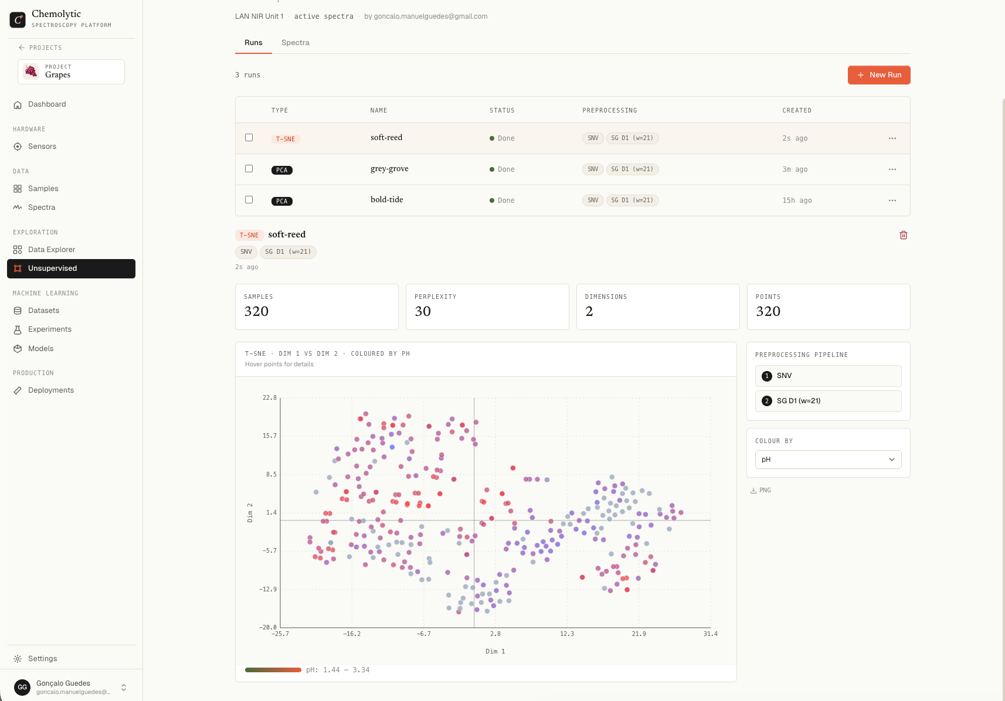The height and width of the screenshot is (701, 1005).
Task: Switch to the Spectra tab
Action: 296,43
